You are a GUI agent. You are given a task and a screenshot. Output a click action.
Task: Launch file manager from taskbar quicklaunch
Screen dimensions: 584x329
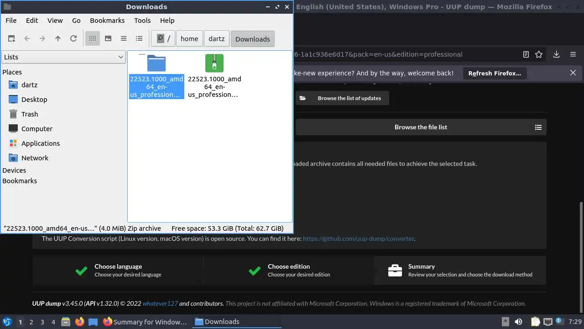[66, 322]
